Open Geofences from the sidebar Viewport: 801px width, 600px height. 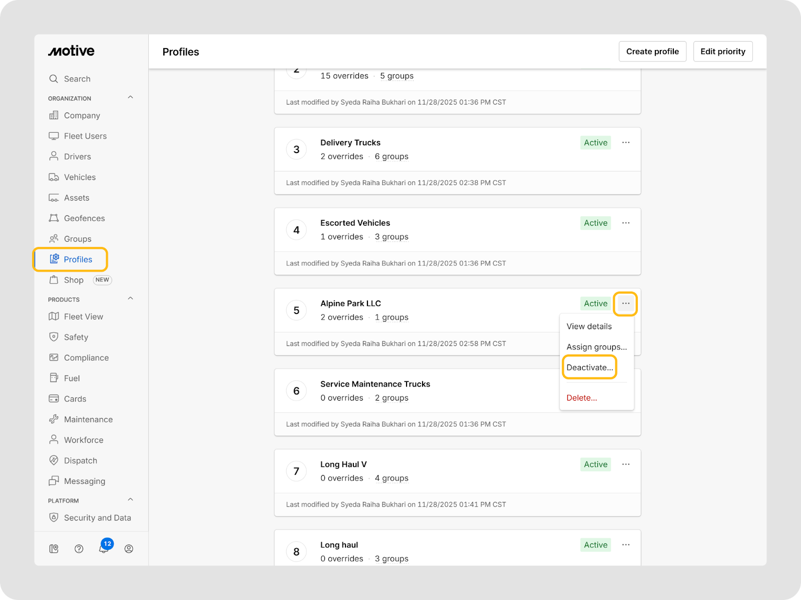tap(84, 218)
